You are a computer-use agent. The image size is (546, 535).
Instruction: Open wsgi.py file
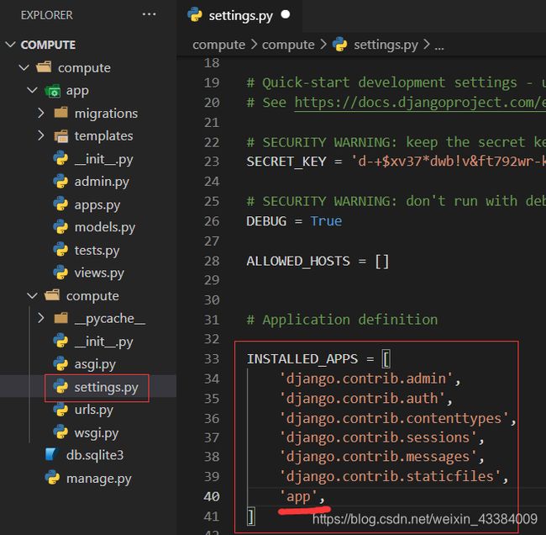pyautogui.click(x=97, y=433)
